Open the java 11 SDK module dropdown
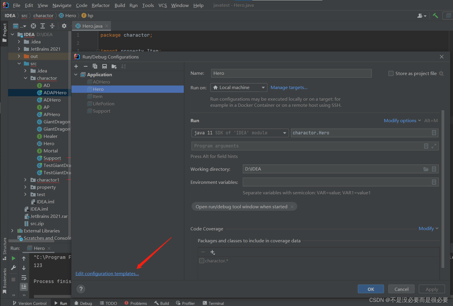The height and width of the screenshot is (306, 453). point(240,133)
